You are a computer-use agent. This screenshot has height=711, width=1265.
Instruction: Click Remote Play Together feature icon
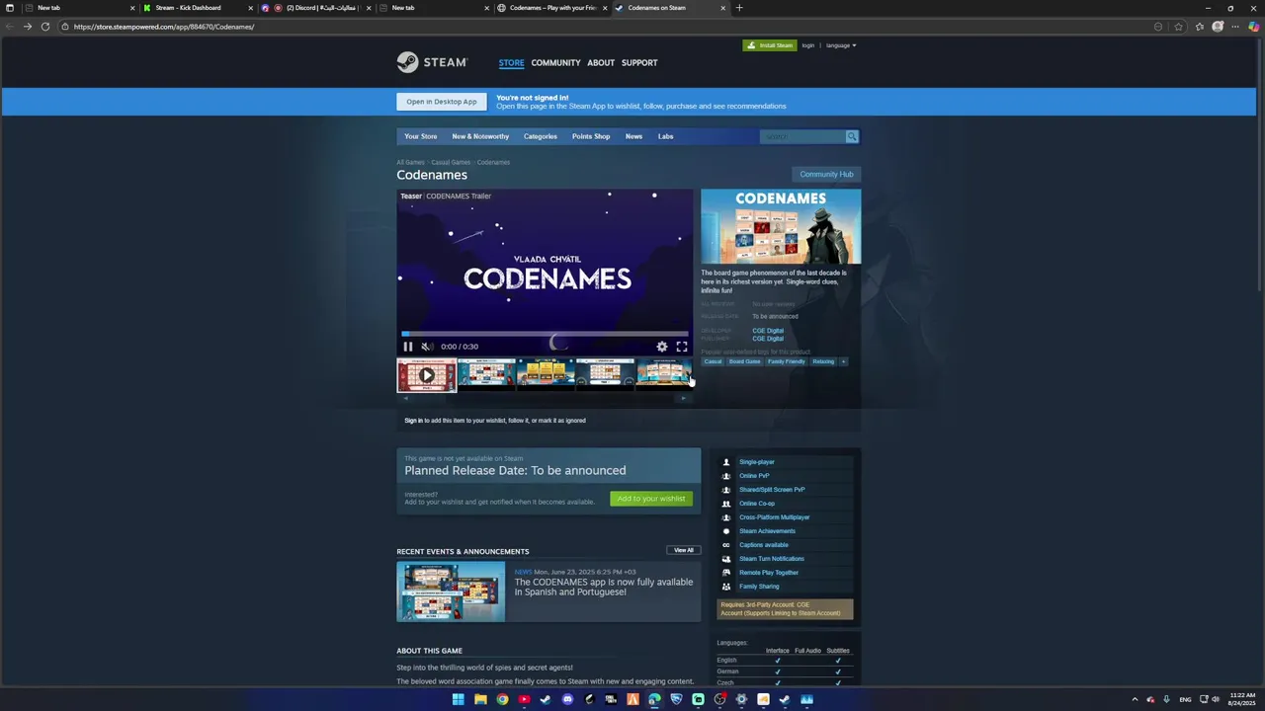[726, 573]
